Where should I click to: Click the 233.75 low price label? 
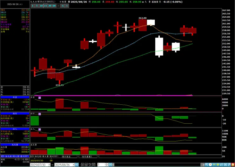[x=60, y=85]
